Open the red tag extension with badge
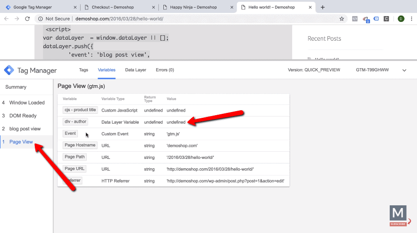Screen dimensions: 417x233 click(x=366, y=19)
